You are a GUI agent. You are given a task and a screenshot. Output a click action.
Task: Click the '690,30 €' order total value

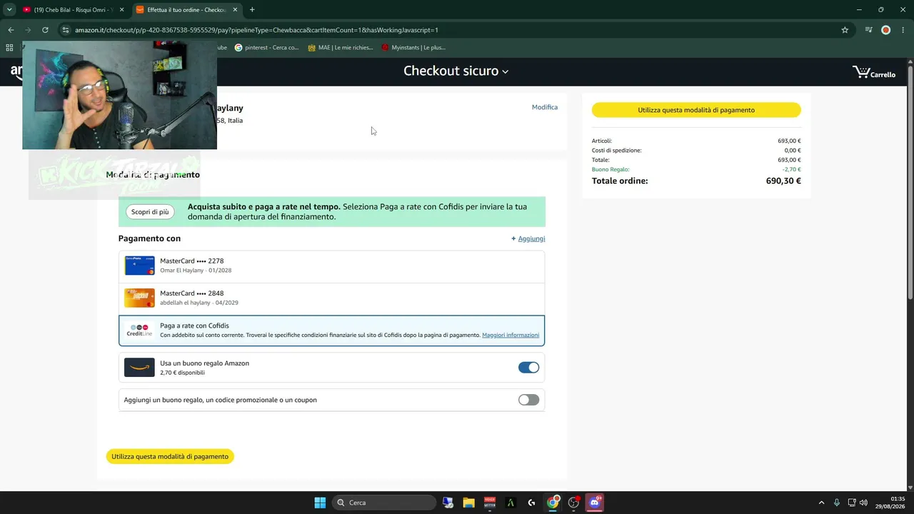pyautogui.click(x=783, y=181)
